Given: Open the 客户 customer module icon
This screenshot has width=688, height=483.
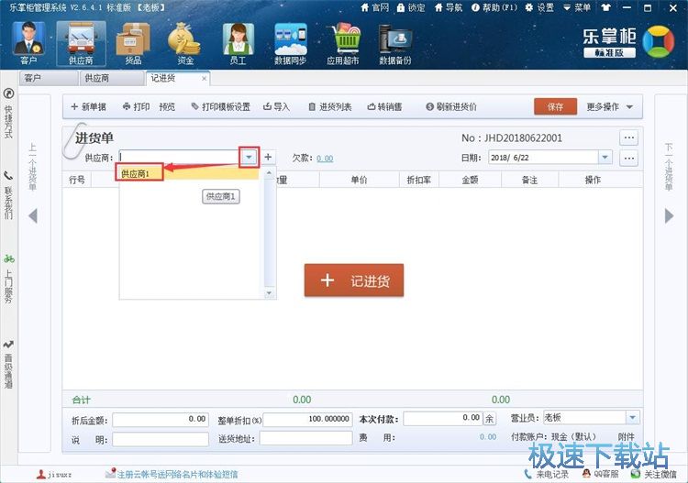Looking at the screenshot, I should coord(28,43).
